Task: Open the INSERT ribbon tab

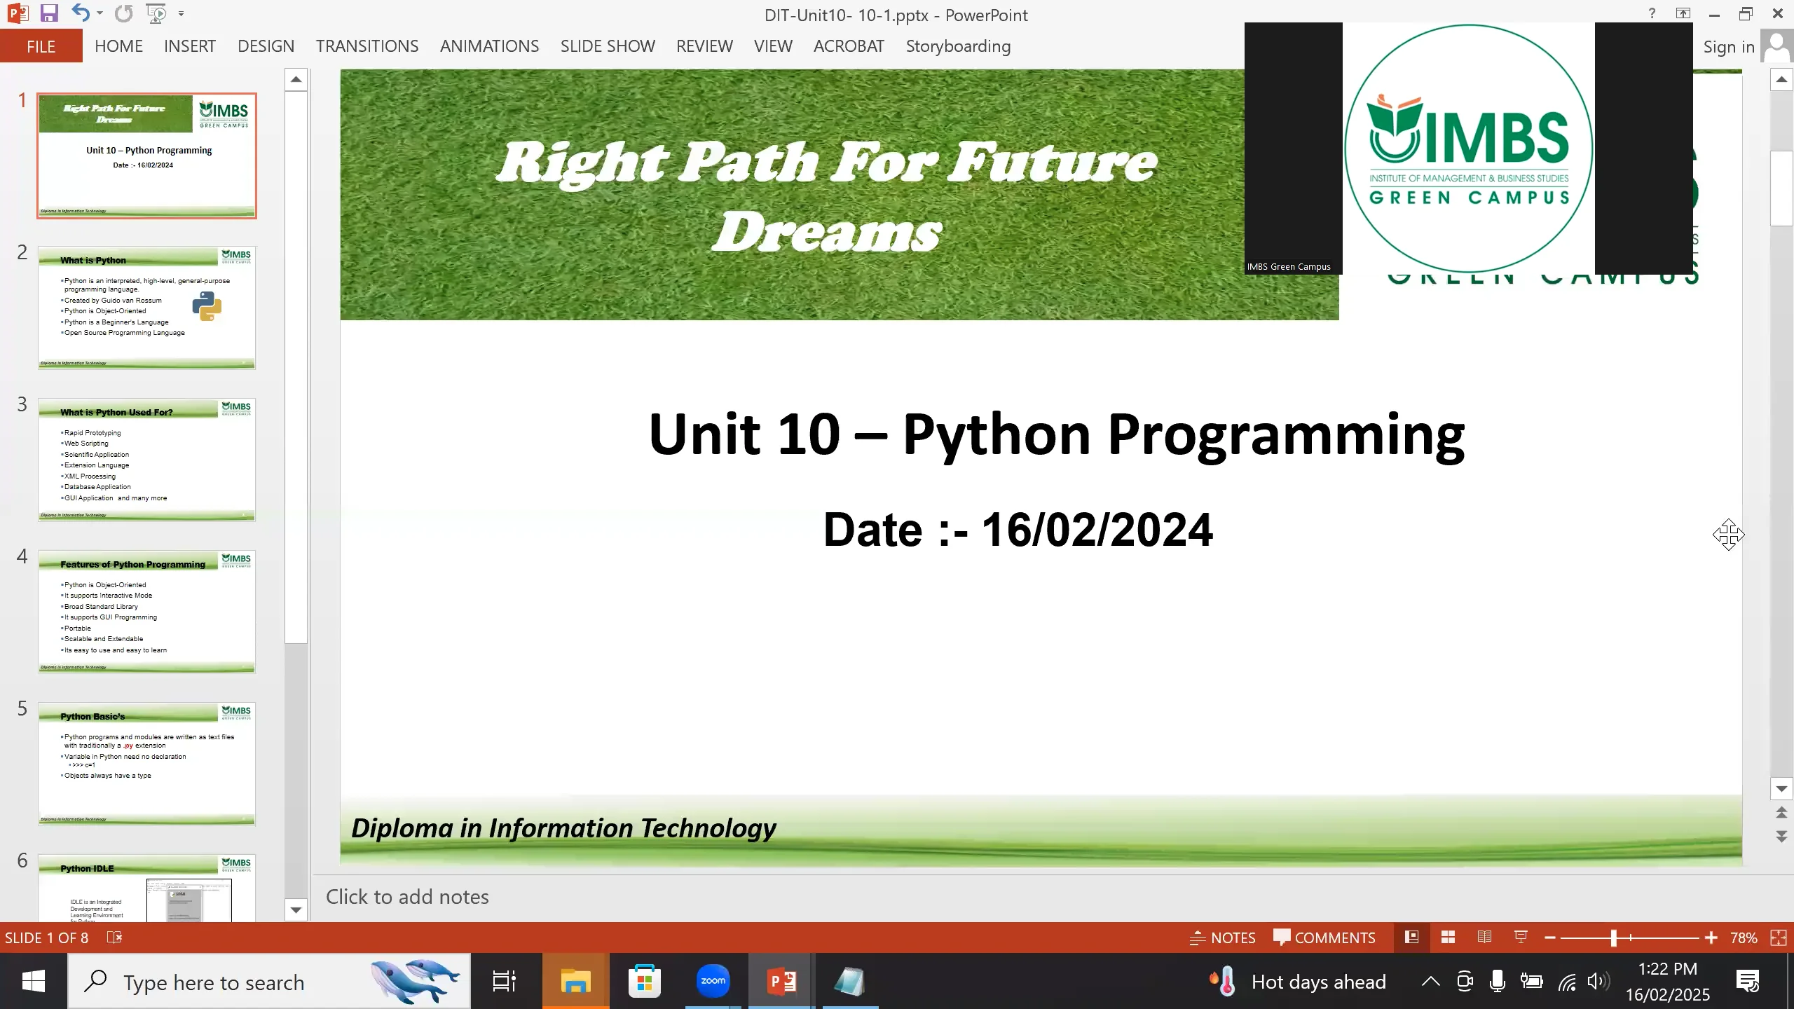Action: (x=190, y=46)
